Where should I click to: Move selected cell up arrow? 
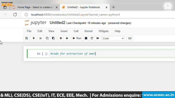click(61, 38)
